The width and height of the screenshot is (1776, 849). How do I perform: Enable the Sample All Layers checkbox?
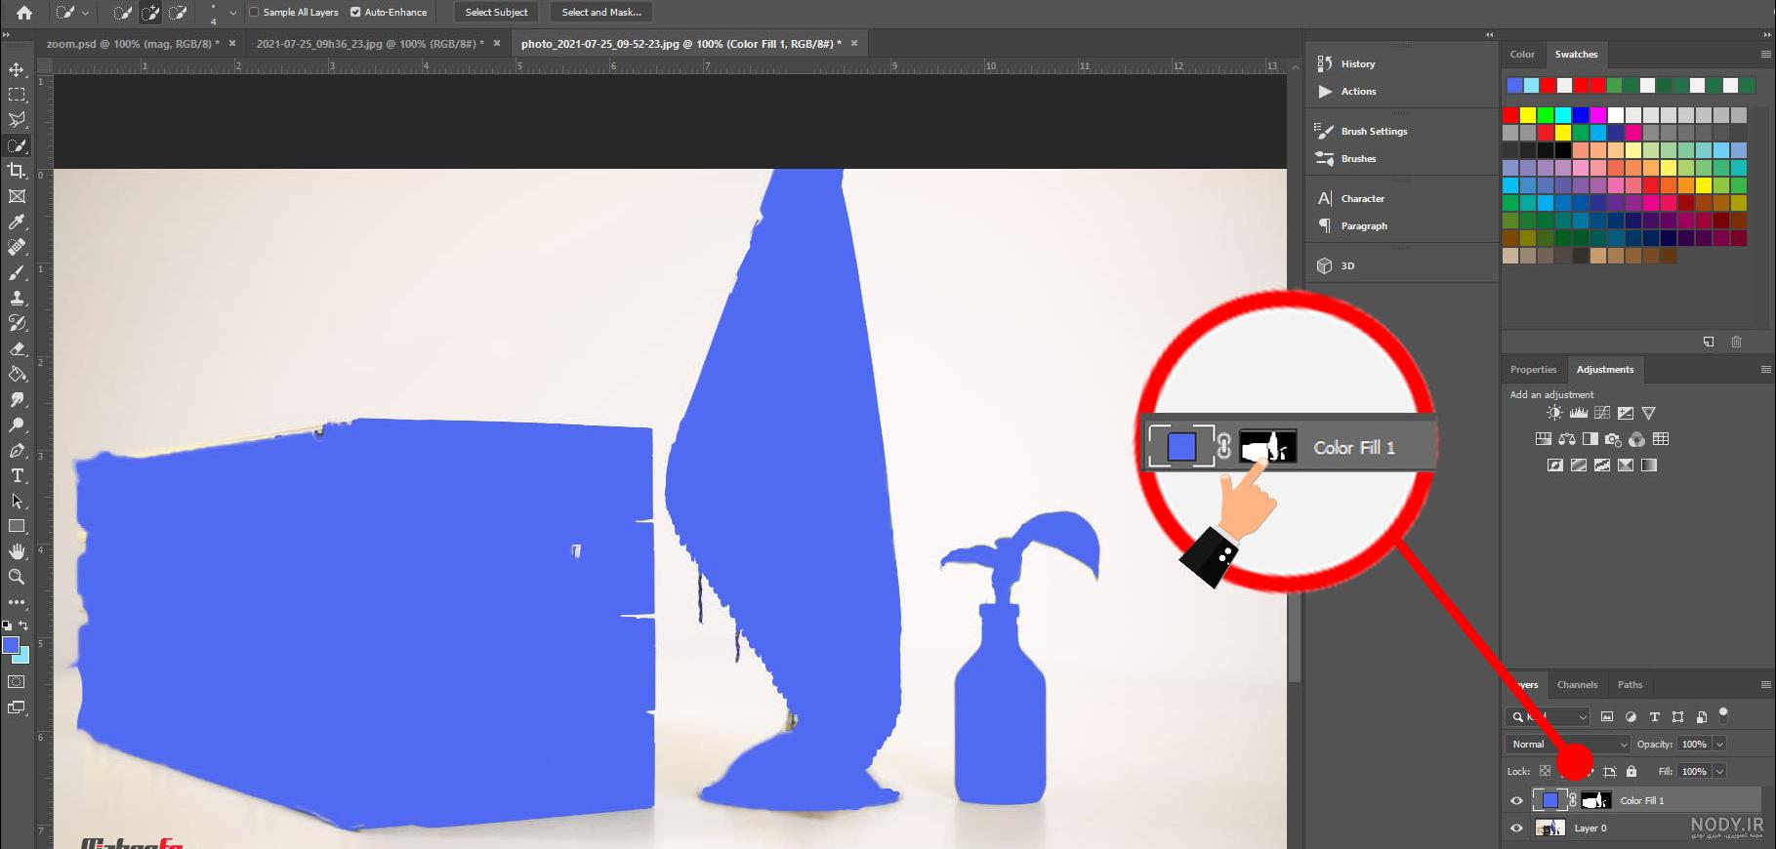pyautogui.click(x=254, y=12)
